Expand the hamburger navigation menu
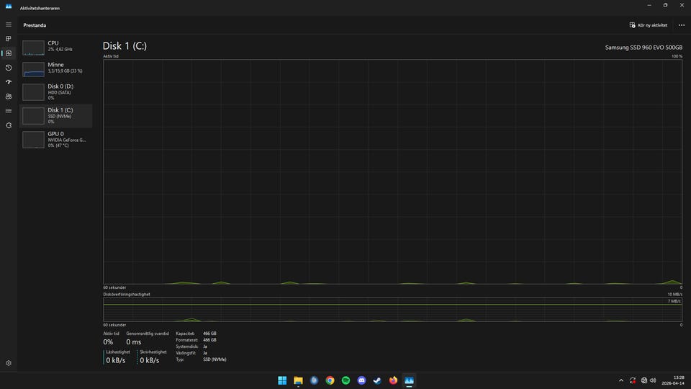The height and width of the screenshot is (389, 691). pos(9,24)
